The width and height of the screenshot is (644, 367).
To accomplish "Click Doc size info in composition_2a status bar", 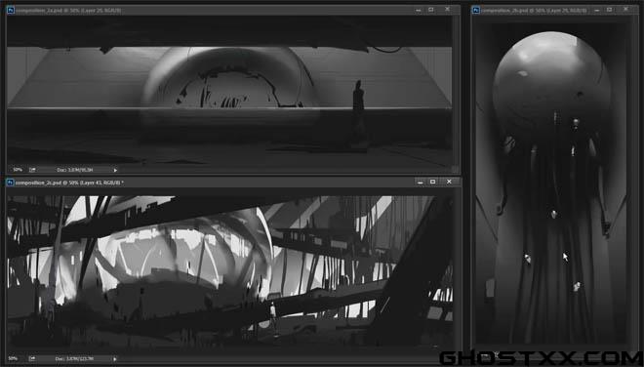I will 75,170.
